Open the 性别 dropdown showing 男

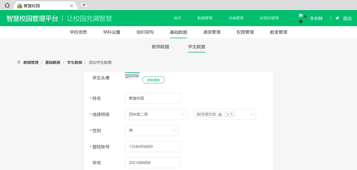tap(152, 130)
